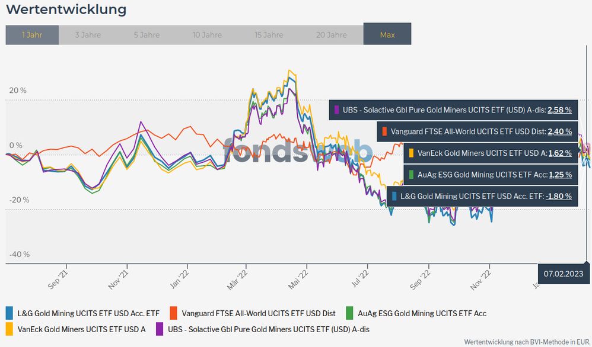Hide the Vanguard FTSE All-World series label
This screenshot has height=347, width=592.
coord(259,313)
